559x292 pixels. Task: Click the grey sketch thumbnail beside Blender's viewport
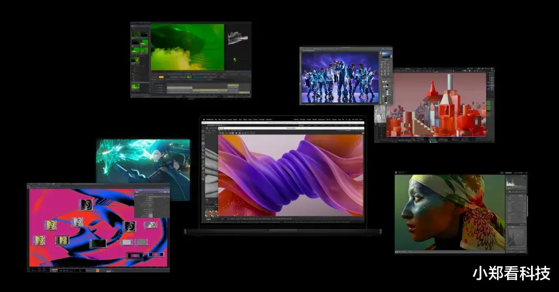[380, 114]
